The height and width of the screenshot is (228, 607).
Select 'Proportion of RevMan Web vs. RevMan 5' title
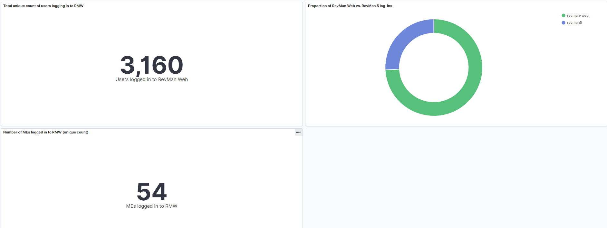350,6
